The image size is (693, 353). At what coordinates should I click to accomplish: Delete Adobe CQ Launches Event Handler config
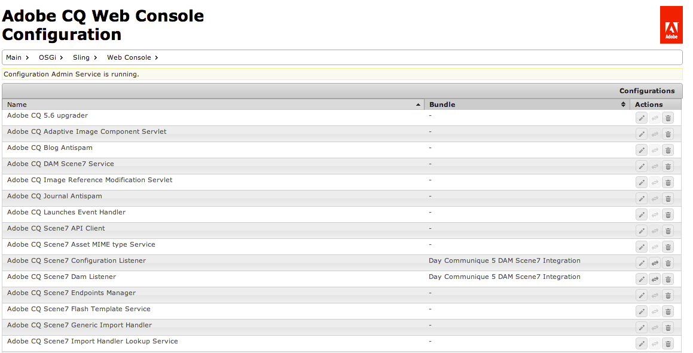pyautogui.click(x=668, y=214)
